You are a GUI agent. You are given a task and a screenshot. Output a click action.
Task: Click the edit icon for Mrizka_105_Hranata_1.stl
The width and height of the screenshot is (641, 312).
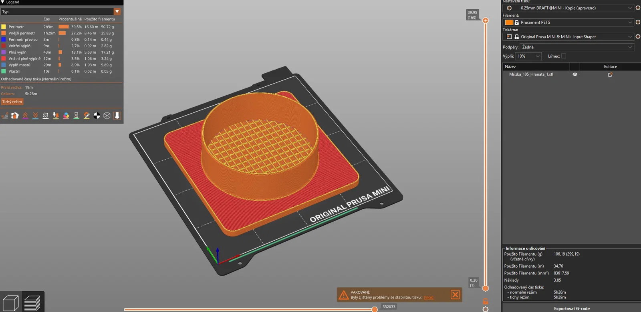pos(610,74)
